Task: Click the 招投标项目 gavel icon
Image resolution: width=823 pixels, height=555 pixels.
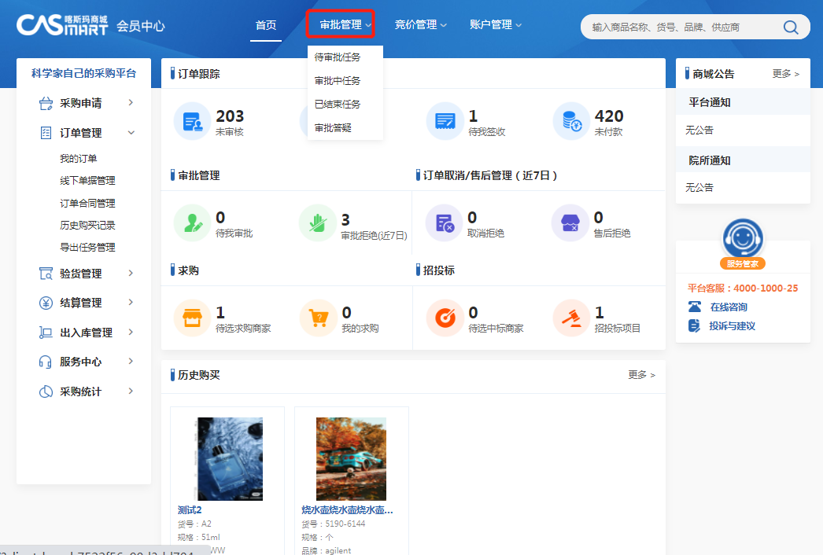Action: (571, 318)
